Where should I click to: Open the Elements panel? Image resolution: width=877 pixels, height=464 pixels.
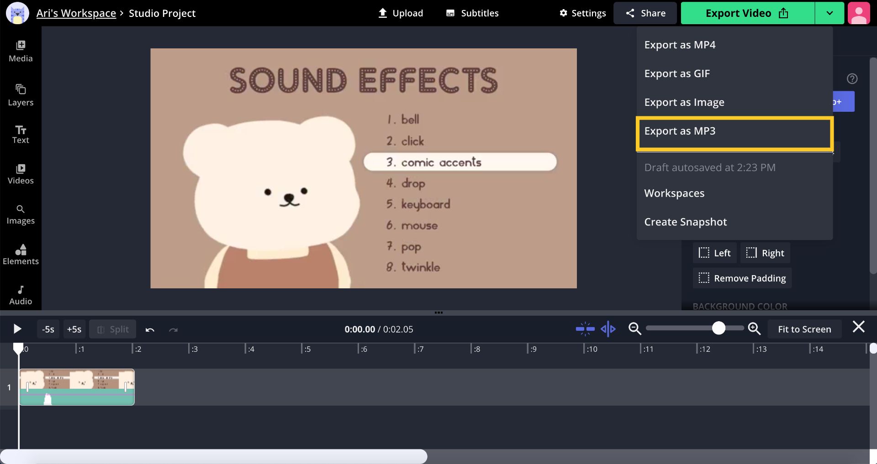pyautogui.click(x=21, y=254)
